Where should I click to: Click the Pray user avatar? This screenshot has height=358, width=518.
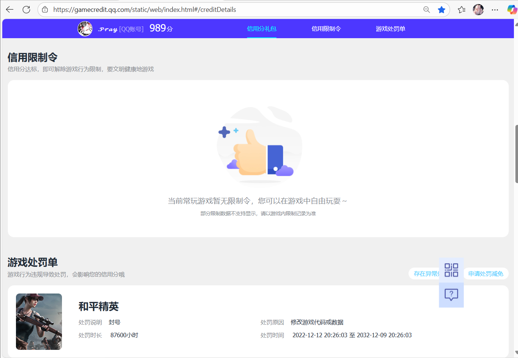[x=85, y=29]
